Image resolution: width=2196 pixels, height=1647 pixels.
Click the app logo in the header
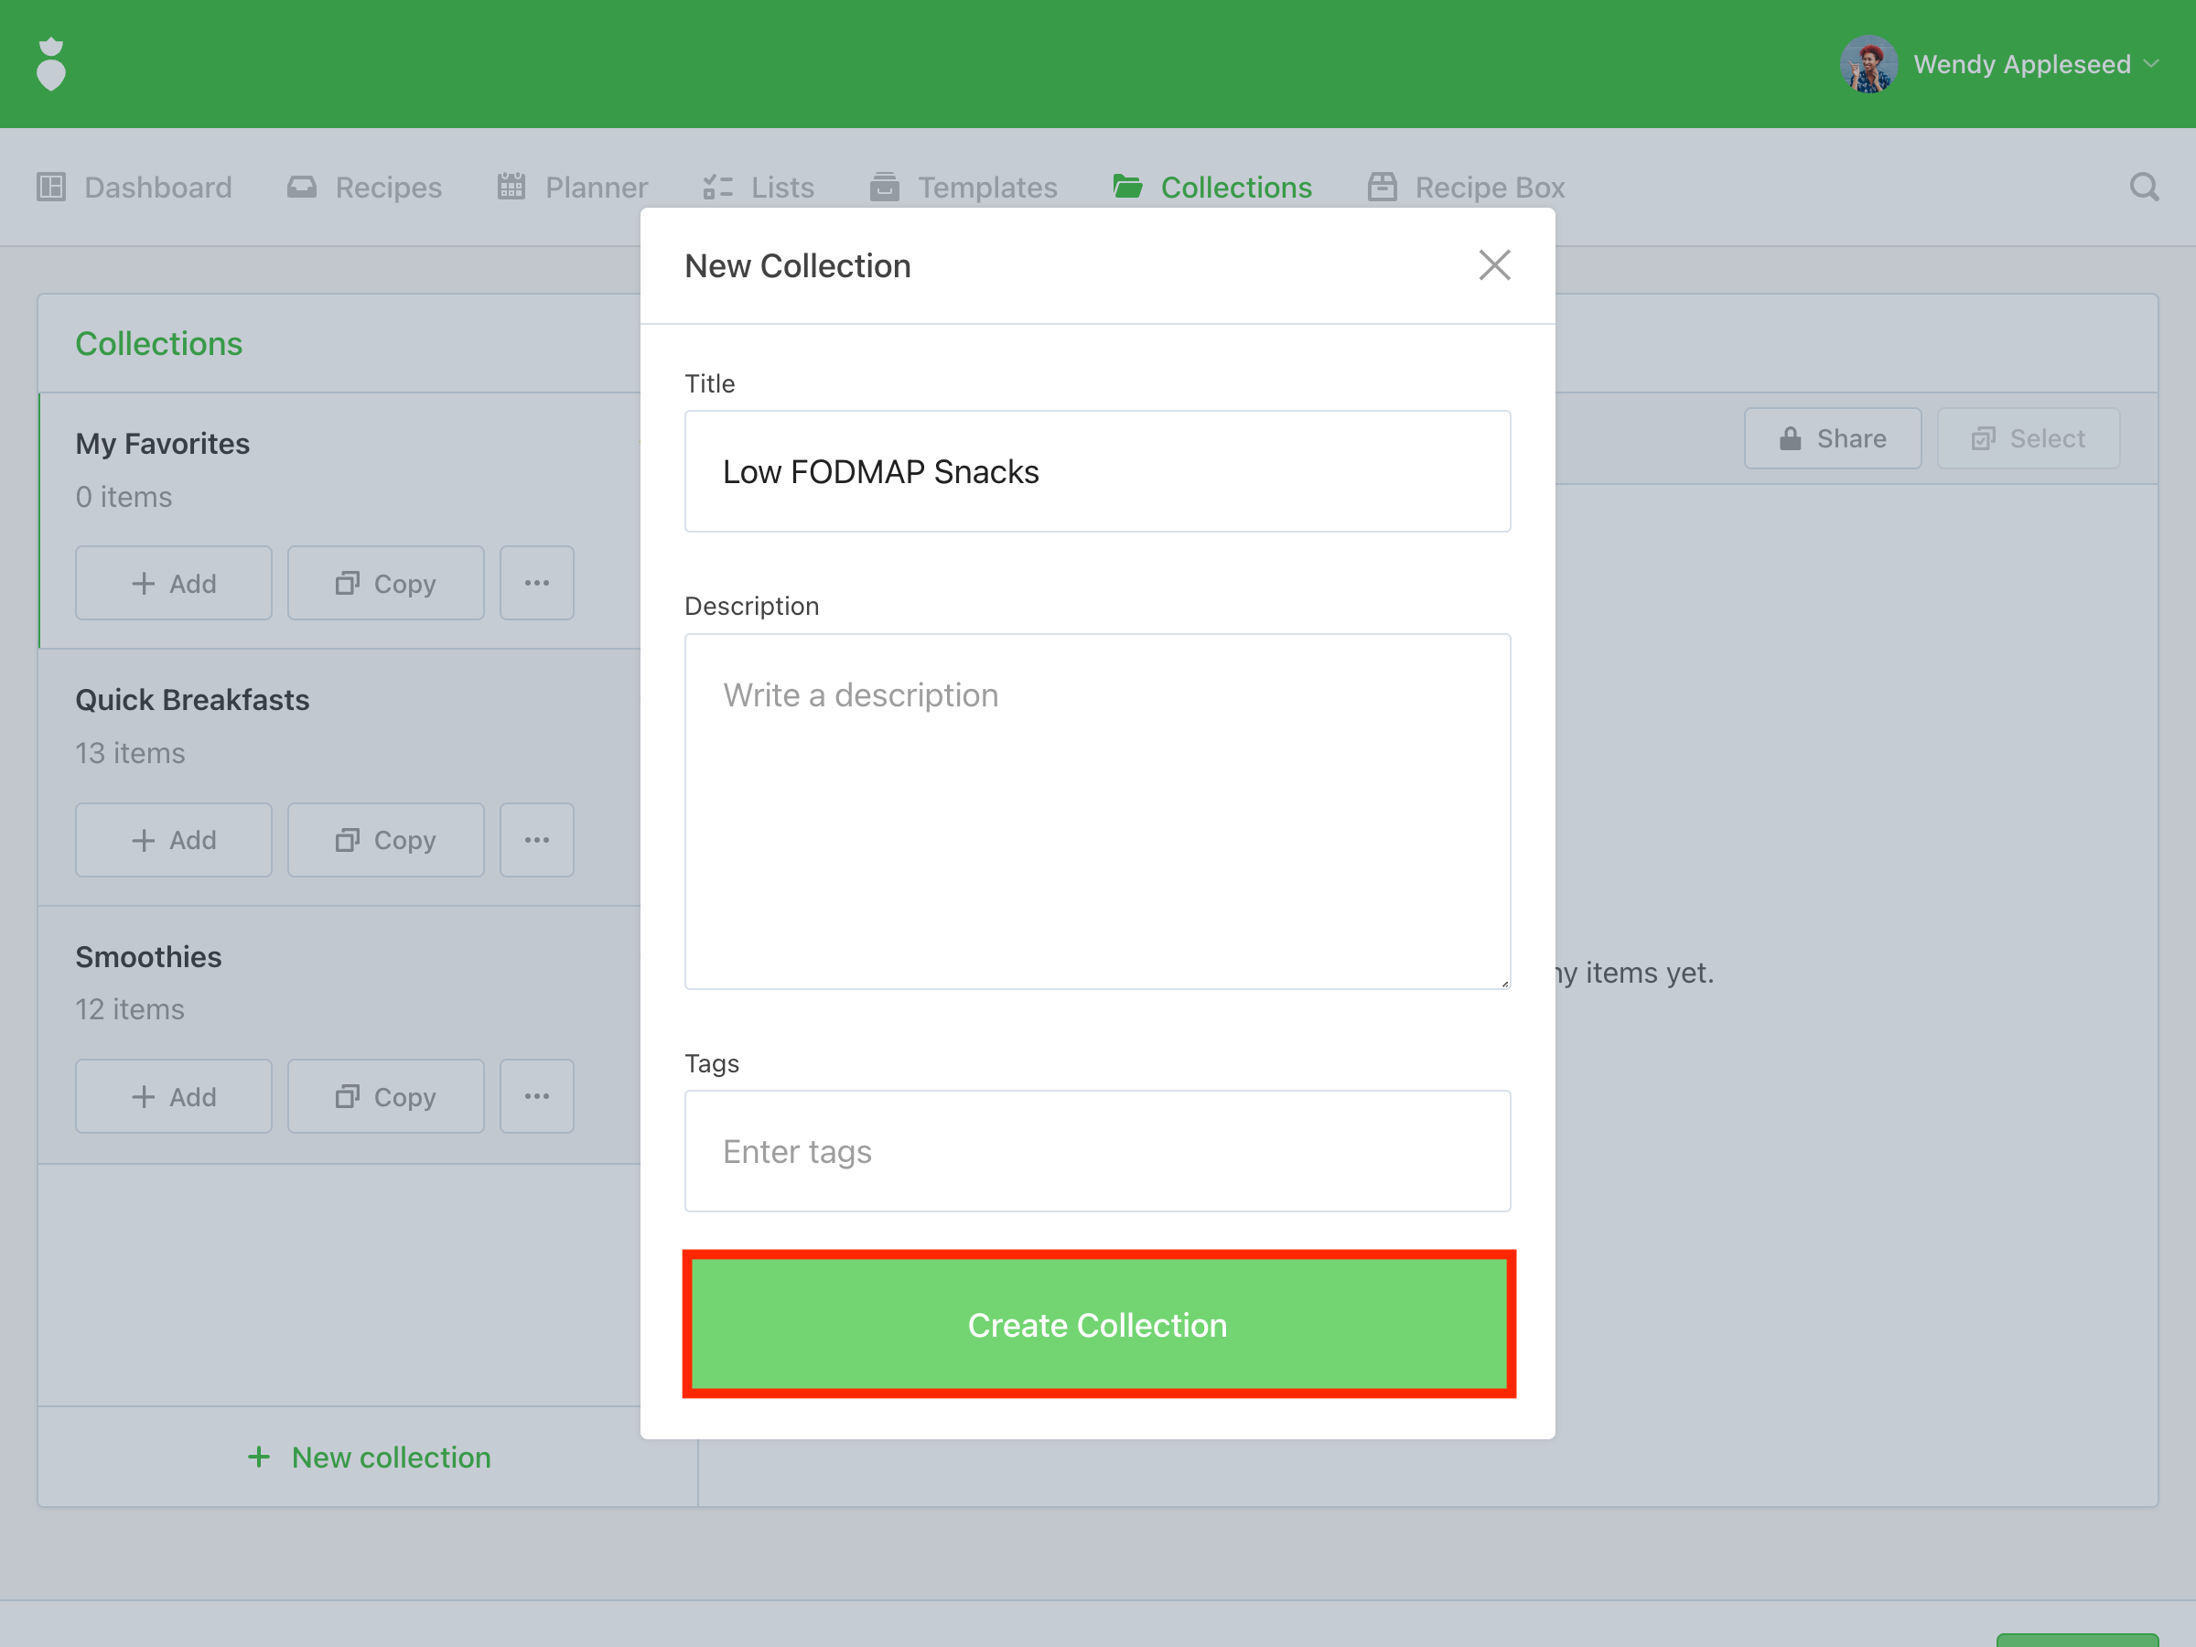pos(50,65)
